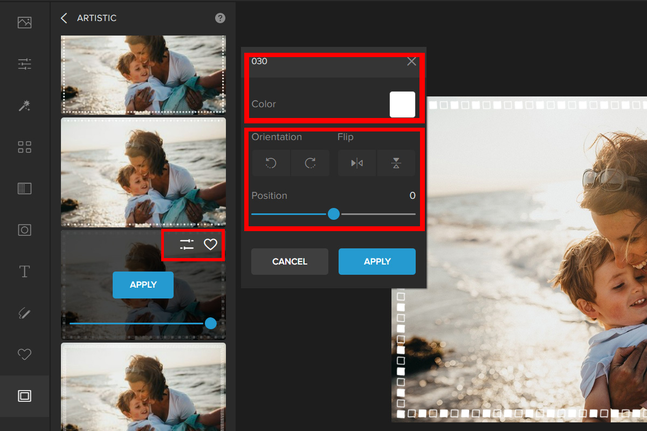647x431 pixels.
Task: Open the Effects grid icon in sidebar
Action: [24, 147]
